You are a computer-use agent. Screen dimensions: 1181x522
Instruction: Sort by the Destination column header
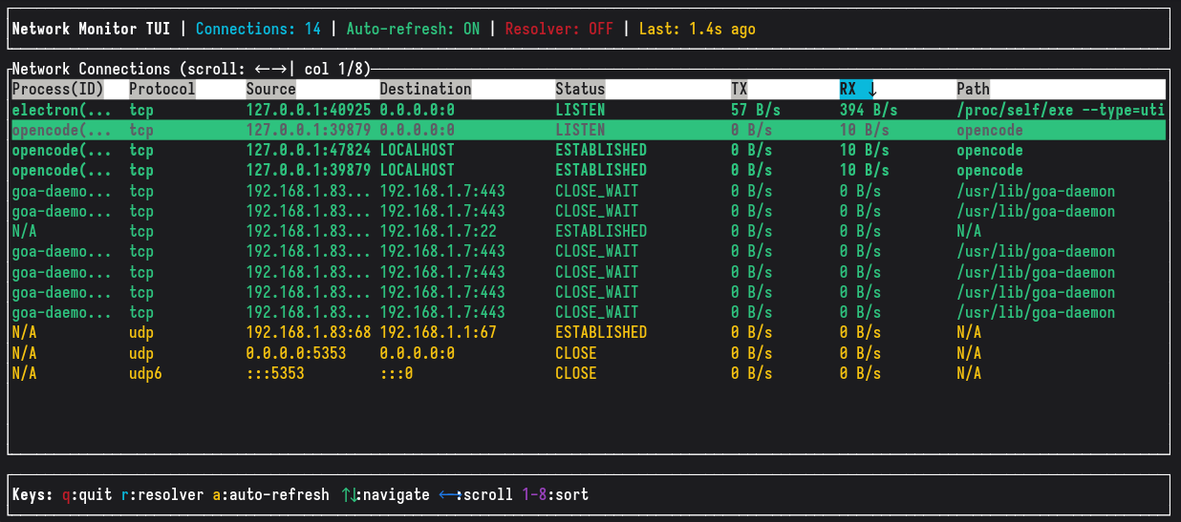425,89
